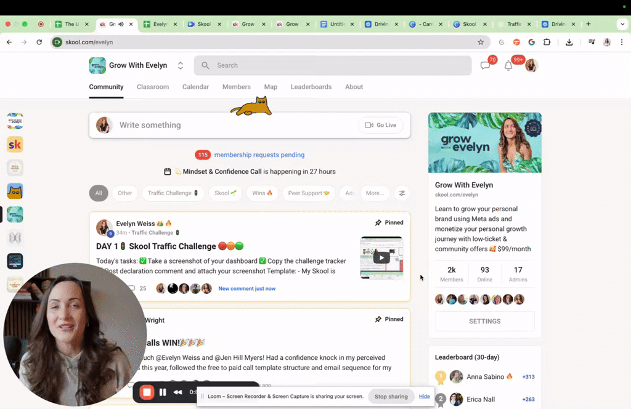The height and width of the screenshot is (409, 631).
Task: Select the All category filter
Action: tap(99, 193)
